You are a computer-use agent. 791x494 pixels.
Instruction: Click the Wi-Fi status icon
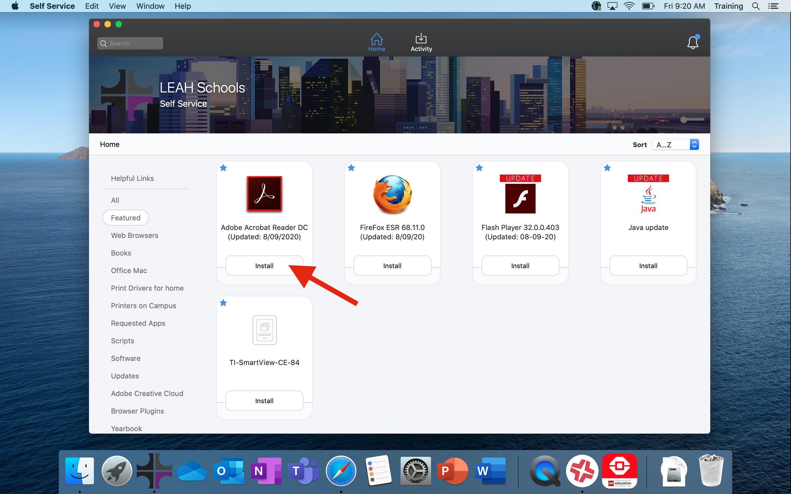(629, 6)
